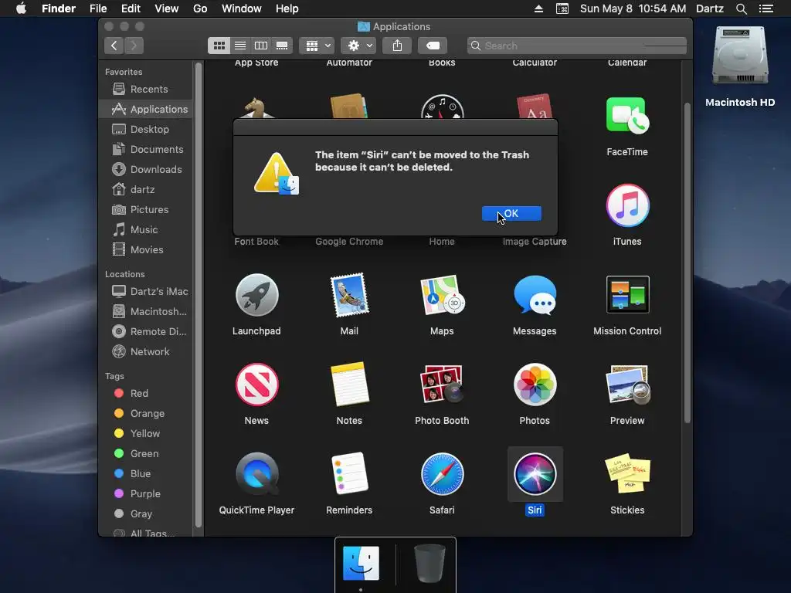The width and height of the screenshot is (791, 593).
Task: Click Finder icon in the Dock
Action: coord(361,563)
